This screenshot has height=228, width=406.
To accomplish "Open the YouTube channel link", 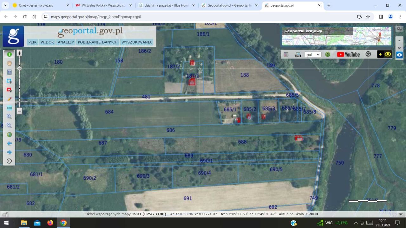I will [x=348, y=54].
